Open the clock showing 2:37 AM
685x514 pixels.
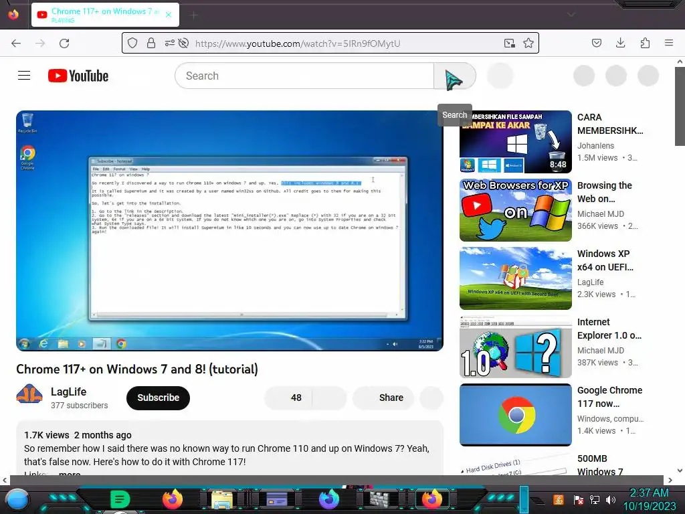pyautogui.click(x=649, y=499)
